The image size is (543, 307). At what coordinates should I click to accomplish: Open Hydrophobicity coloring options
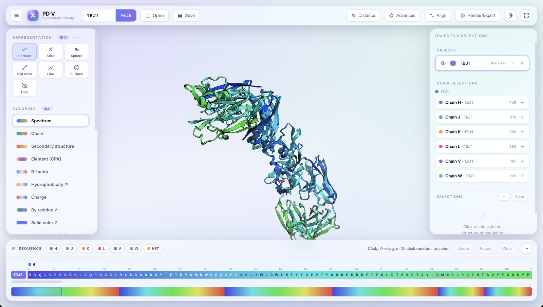tap(51, 184)
